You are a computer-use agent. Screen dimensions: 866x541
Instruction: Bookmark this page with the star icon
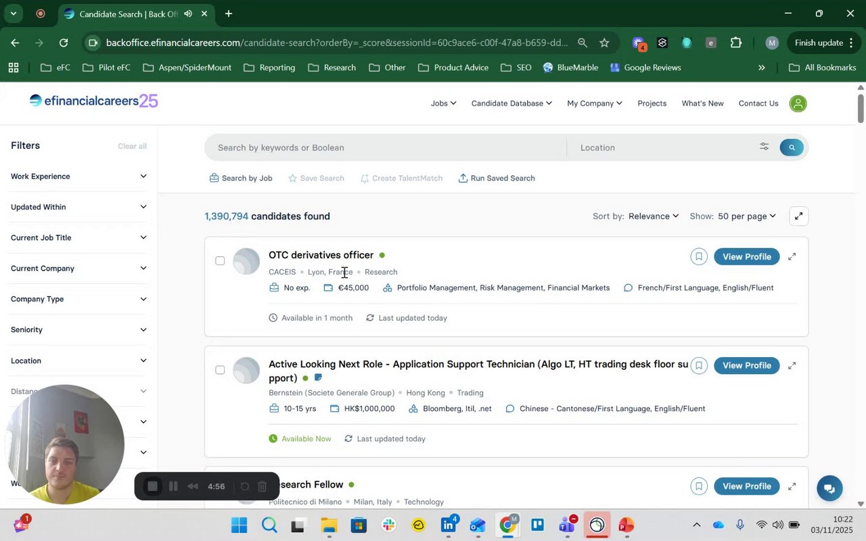click(x=604, y=43)
